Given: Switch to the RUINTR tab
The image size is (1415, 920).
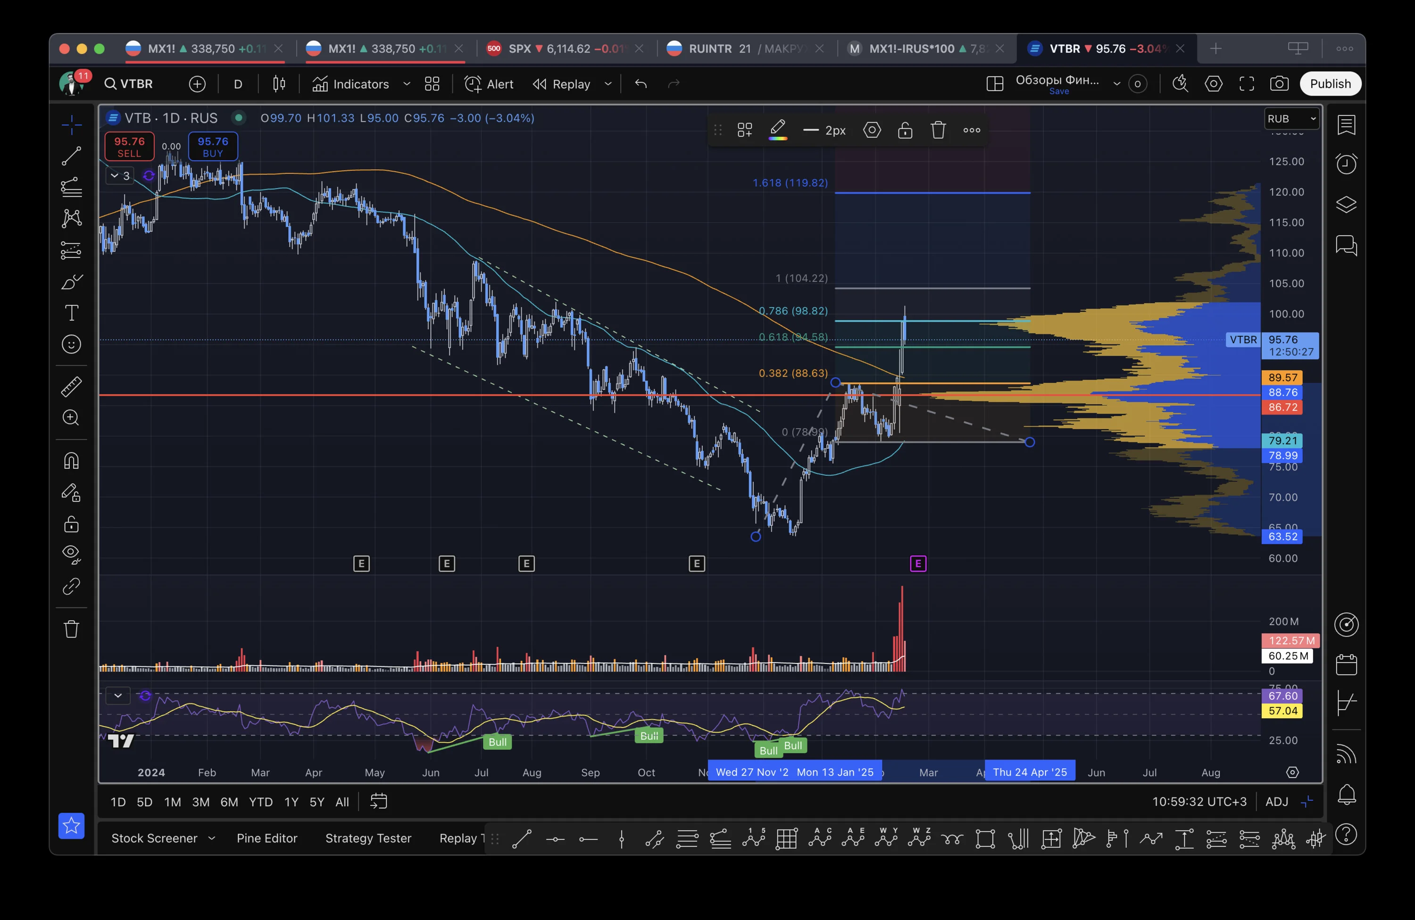Looking at the screenshot, I should click(x=746, y=49).
